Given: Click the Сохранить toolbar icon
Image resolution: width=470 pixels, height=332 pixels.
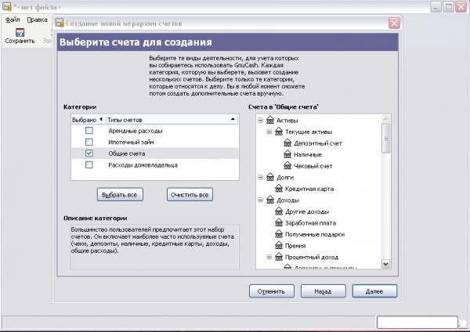Looking at the screenshot, I should coord(20,33).
